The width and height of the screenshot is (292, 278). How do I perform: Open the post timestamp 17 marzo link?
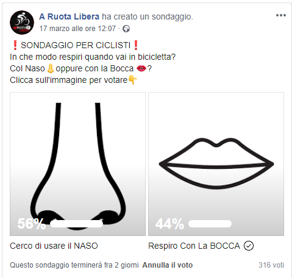pyautogui.click(x=77, y=29)
